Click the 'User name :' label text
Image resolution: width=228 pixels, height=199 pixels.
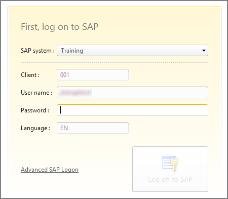click(36, 93)
